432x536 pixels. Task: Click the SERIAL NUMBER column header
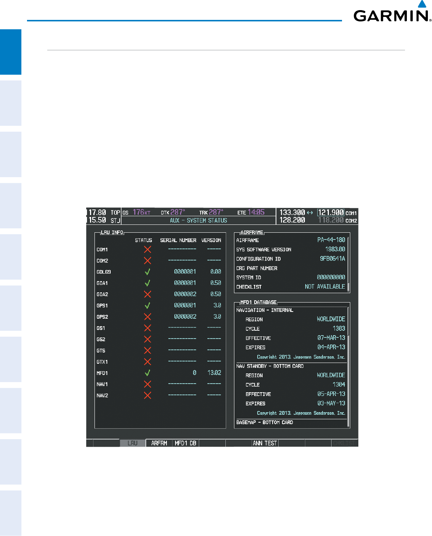[x=178, y=241]
